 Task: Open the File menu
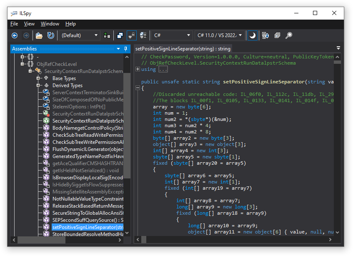pyautogui.click(x=14, y=24)
